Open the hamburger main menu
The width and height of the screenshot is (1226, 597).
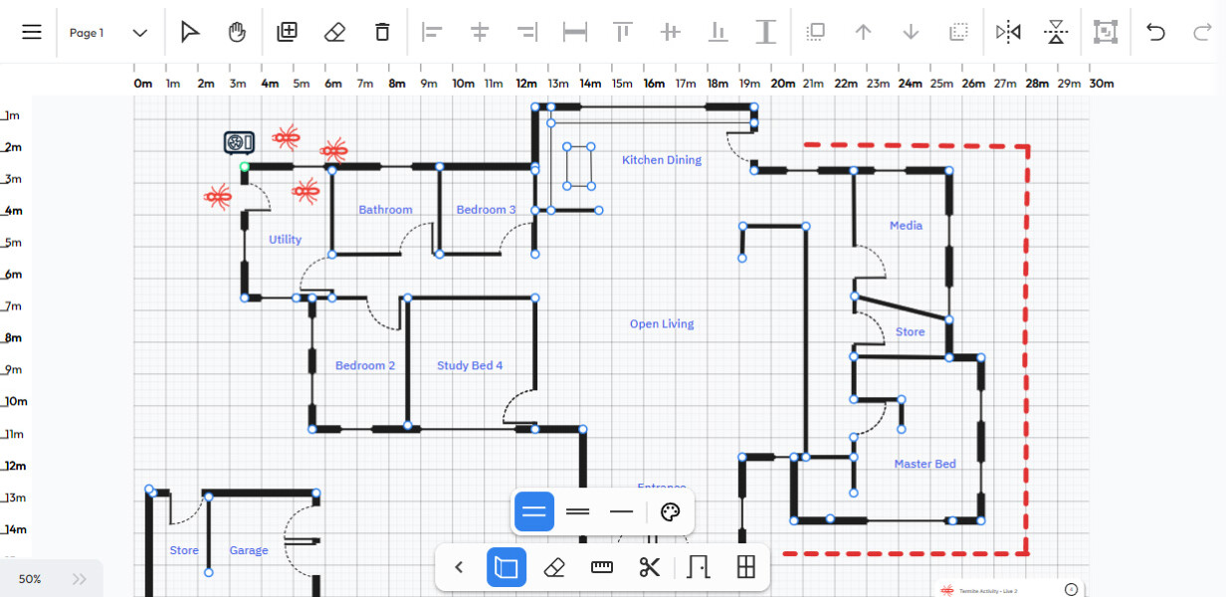coord(32,32)
